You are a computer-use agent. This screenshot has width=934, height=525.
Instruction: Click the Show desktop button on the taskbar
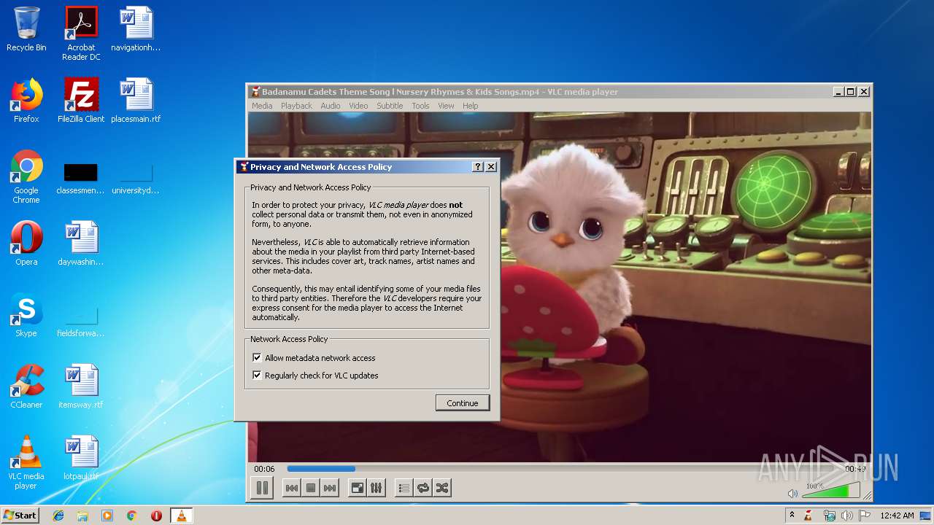[x=927, y=516]
